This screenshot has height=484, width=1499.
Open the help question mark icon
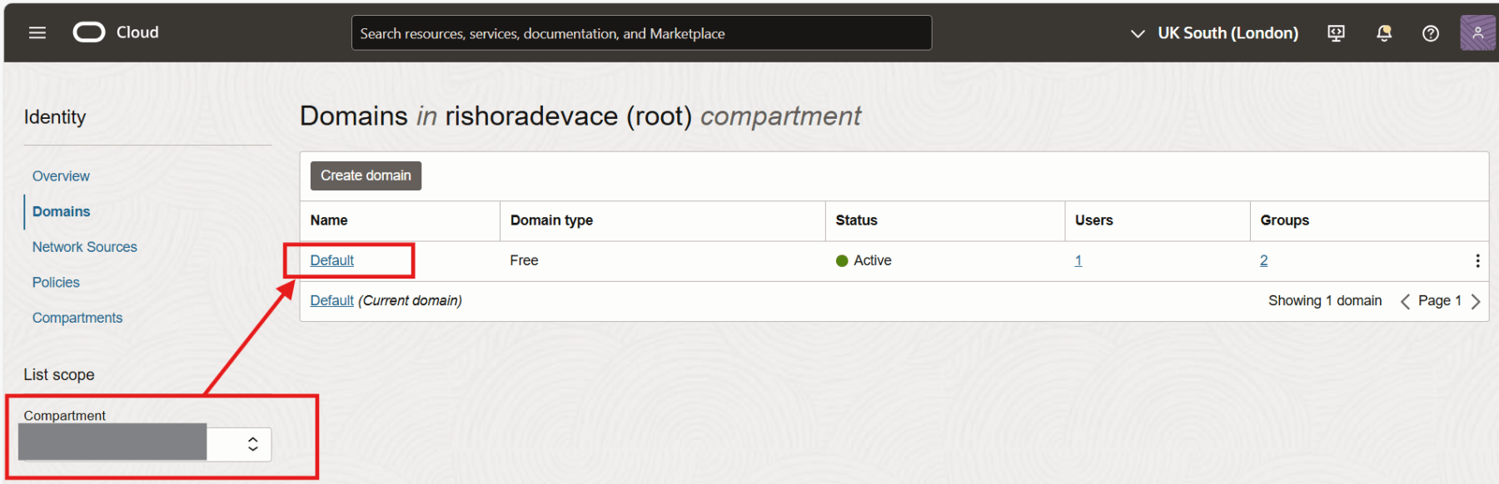click(x=1430, y=33)
